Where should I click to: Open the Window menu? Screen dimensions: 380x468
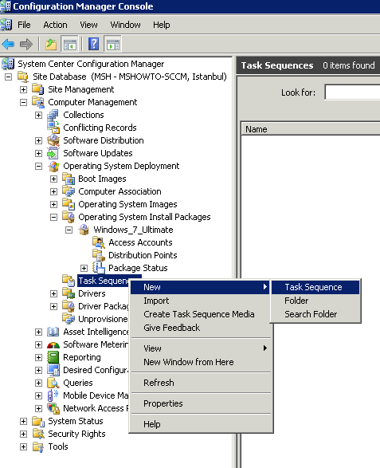(x=125, y=25)
